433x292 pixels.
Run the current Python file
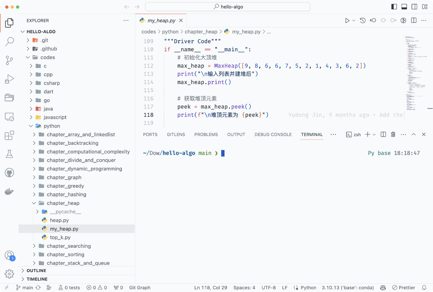[x=348, y=20]
